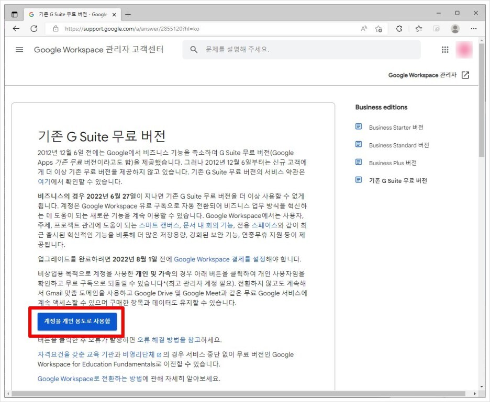Image resolution: width=490 pixels, height=402 pixels.
Task: Open the tab actions menu icon
Action: [14, 14]
